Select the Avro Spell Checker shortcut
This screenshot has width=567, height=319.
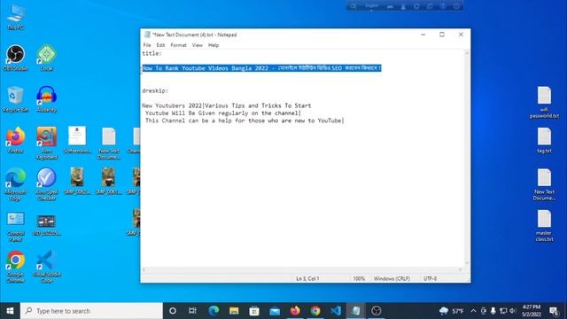tap(47, 184)
